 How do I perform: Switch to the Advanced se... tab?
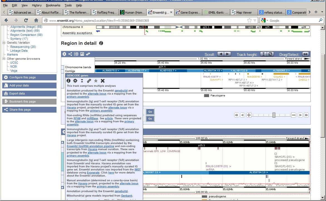(21, 13)
